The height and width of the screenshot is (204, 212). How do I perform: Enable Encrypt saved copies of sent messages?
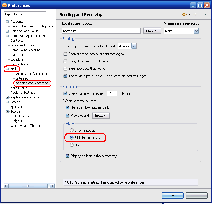[65, 54]
